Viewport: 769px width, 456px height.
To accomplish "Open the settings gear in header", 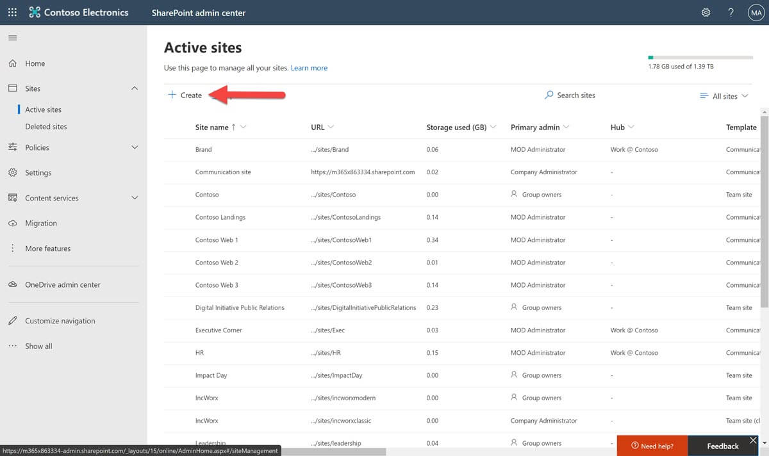I will pos(706,12).
